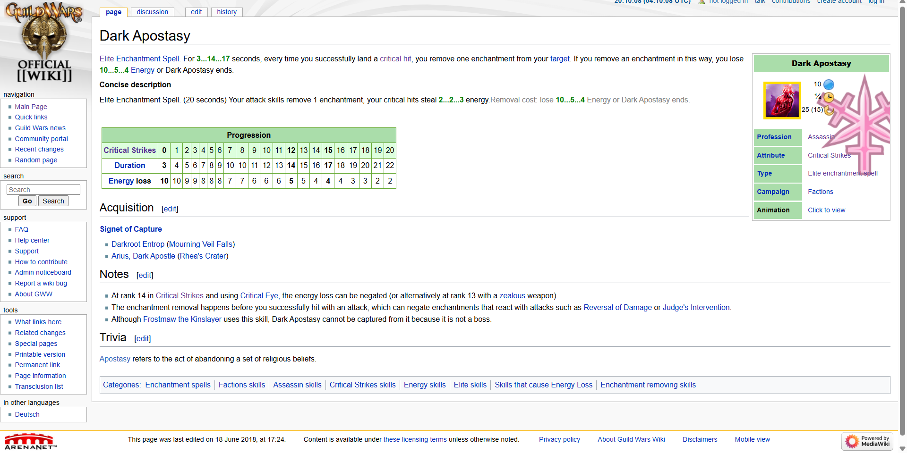This screenshot has width=907, height=453.
Task: Open Darkroot Entrop boss page
Action: (138, 244)
